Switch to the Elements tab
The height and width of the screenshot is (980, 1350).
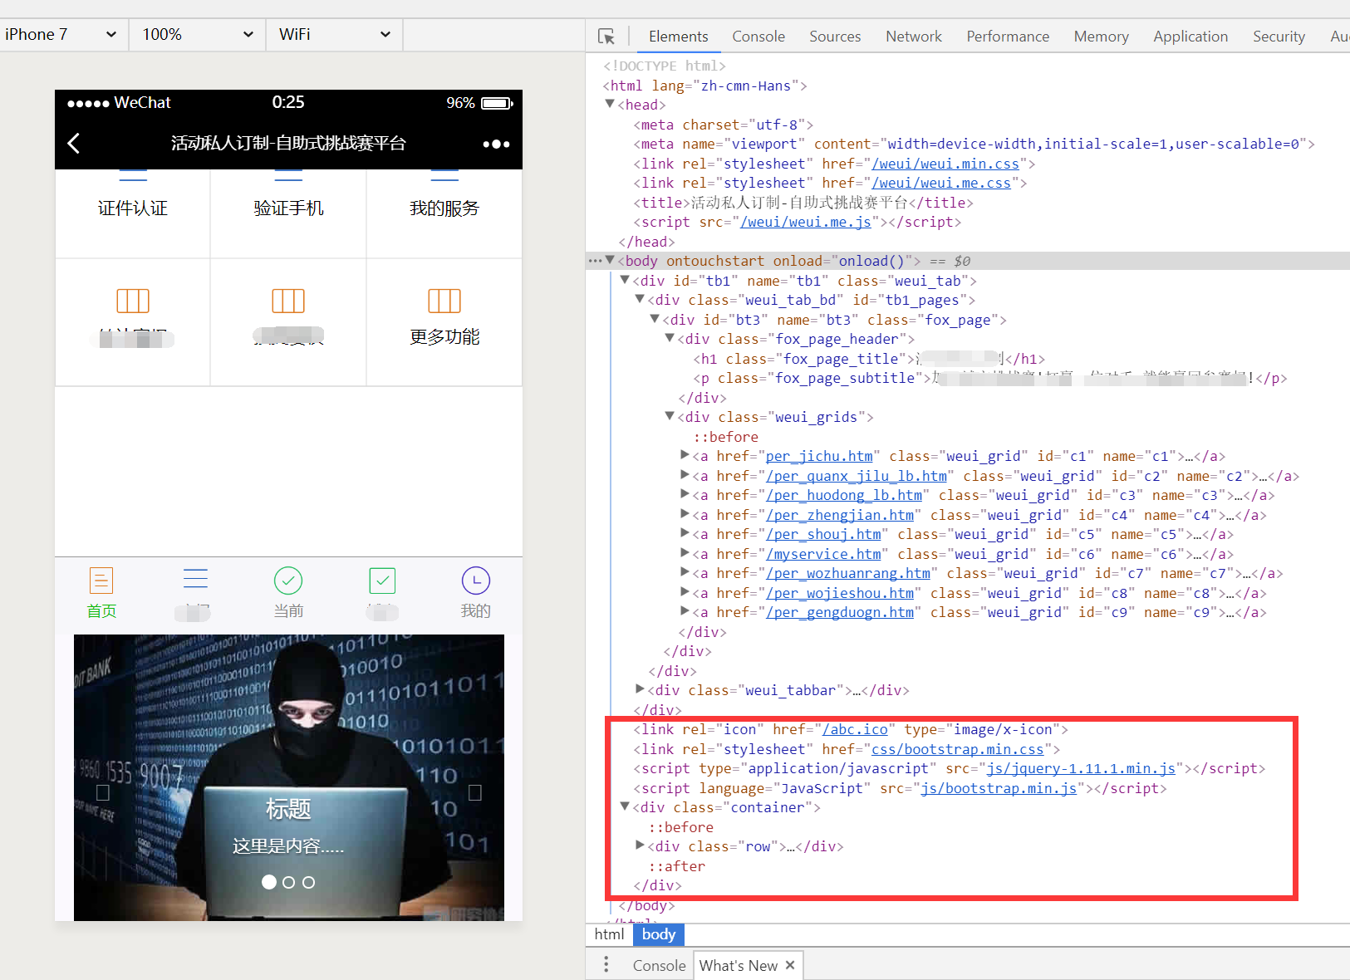point(678,37)
